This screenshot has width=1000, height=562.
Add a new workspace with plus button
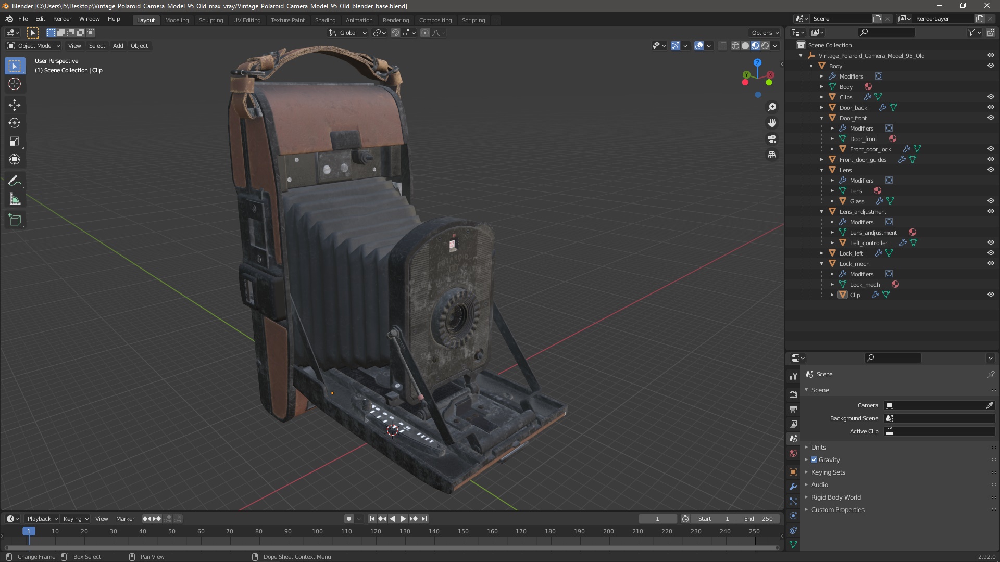pos(496,20)
